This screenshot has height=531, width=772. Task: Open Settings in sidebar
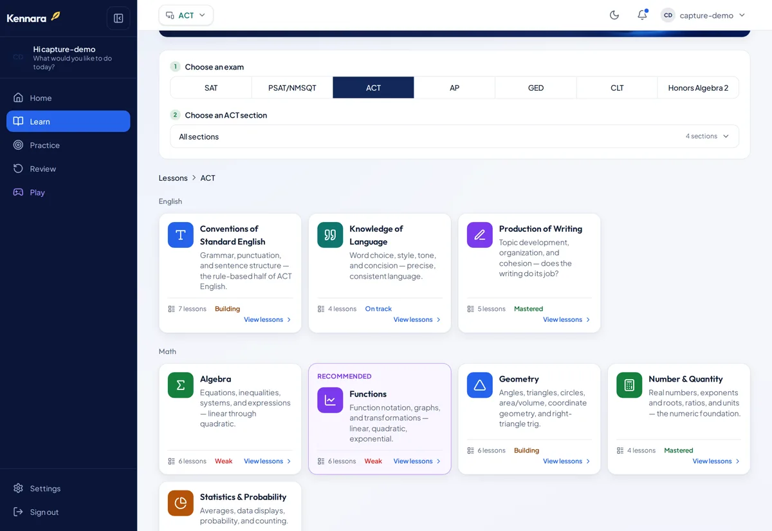68,489
